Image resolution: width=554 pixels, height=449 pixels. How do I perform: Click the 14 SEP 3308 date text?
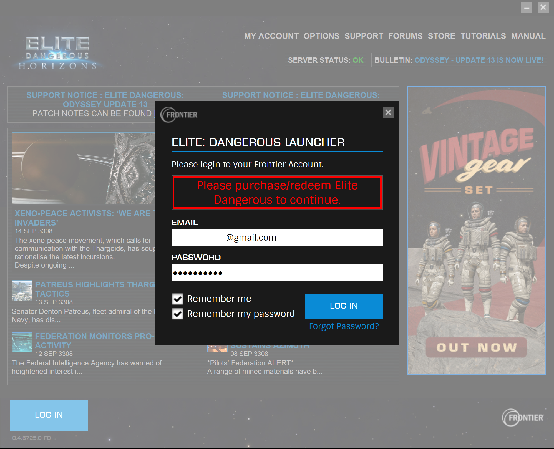(x=34, y=231)
